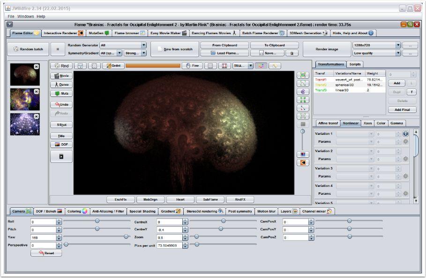Click the CentreY input field
The height and width of the screenshot is (278, 426).
coord(170,230)
